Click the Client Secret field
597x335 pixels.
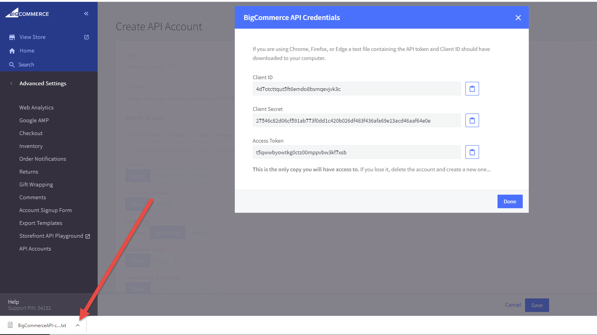coord(357,120)
